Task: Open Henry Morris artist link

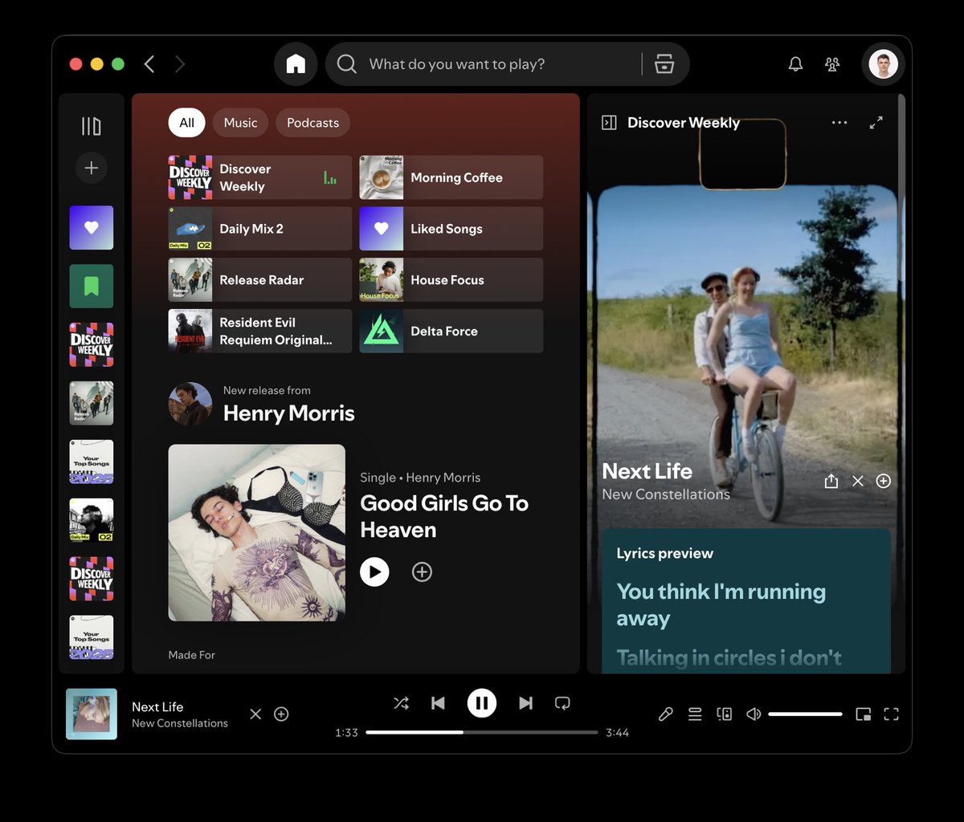Action: click(x=288, y=413)
